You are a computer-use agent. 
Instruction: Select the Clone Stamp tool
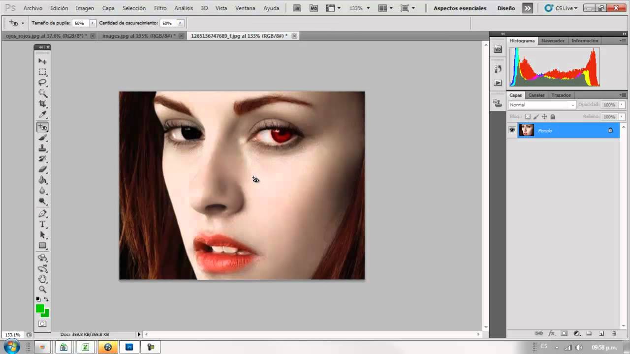click(43, 148)
